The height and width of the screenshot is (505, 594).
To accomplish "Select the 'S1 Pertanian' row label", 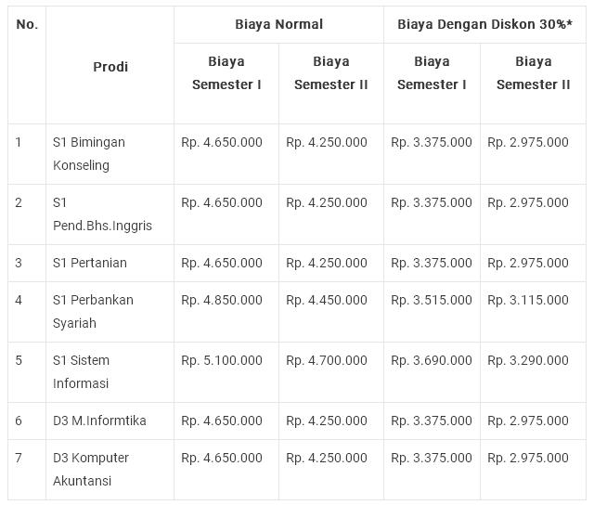I will point(90,263).
